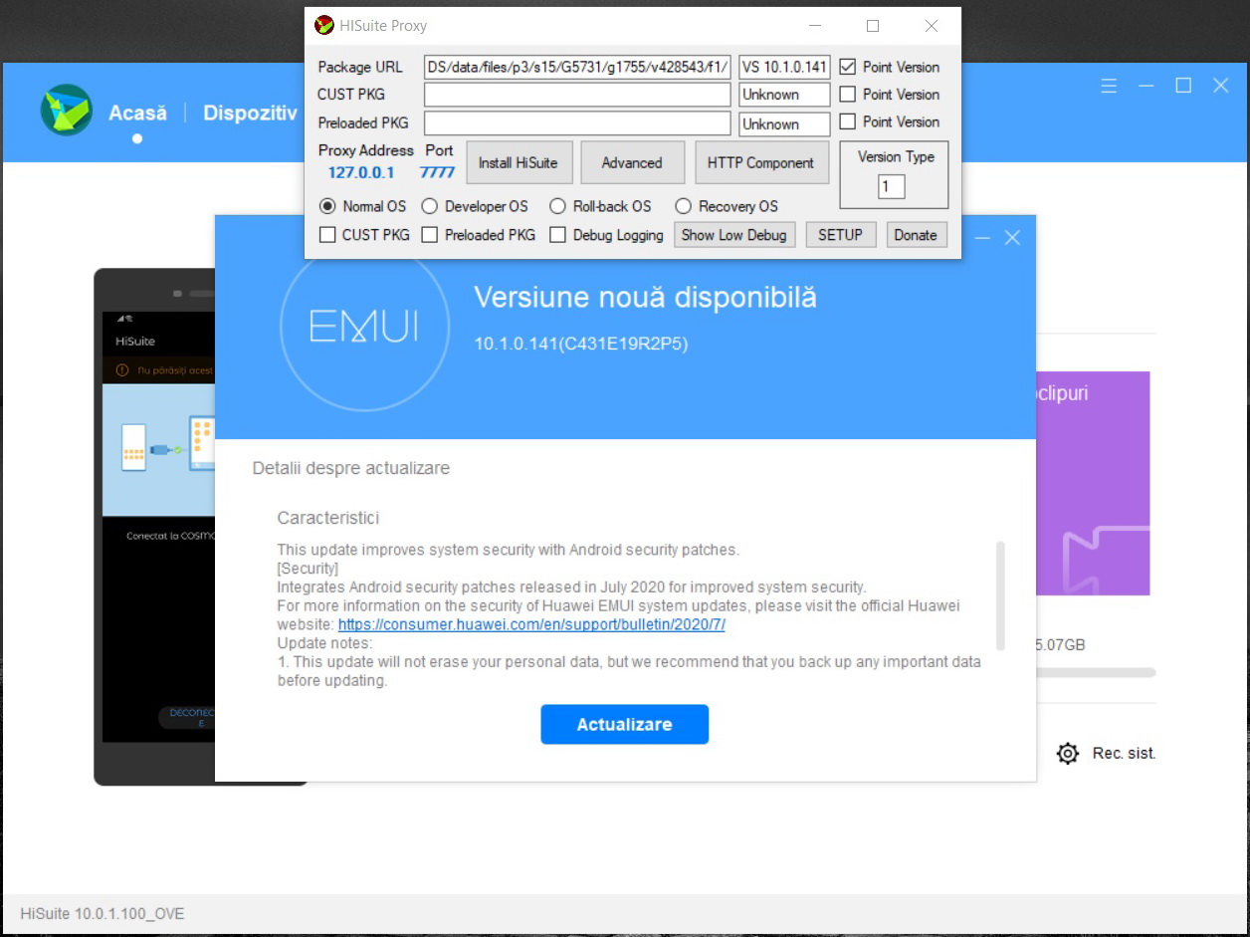The image size is (1250, 937).
Task: Click the version text 10.1.0.141(C431E19R2P5)
Action: [581, 344]
